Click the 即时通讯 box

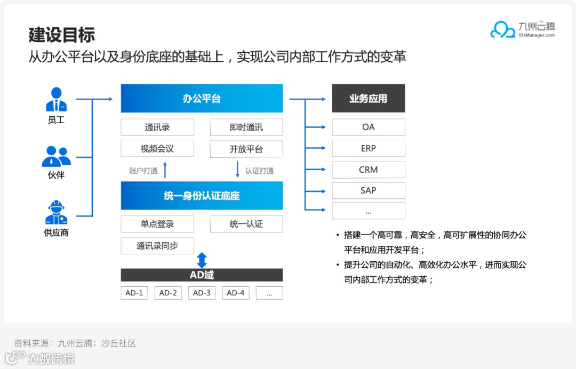[246, 127]
